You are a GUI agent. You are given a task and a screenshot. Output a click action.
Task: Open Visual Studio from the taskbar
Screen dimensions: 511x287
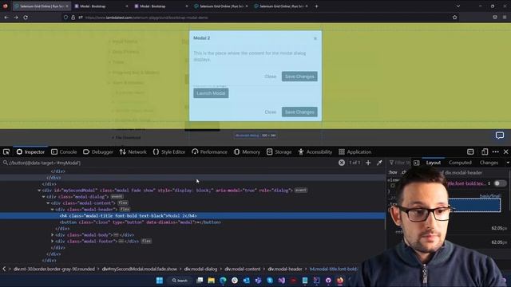click(x=282, y=281)
